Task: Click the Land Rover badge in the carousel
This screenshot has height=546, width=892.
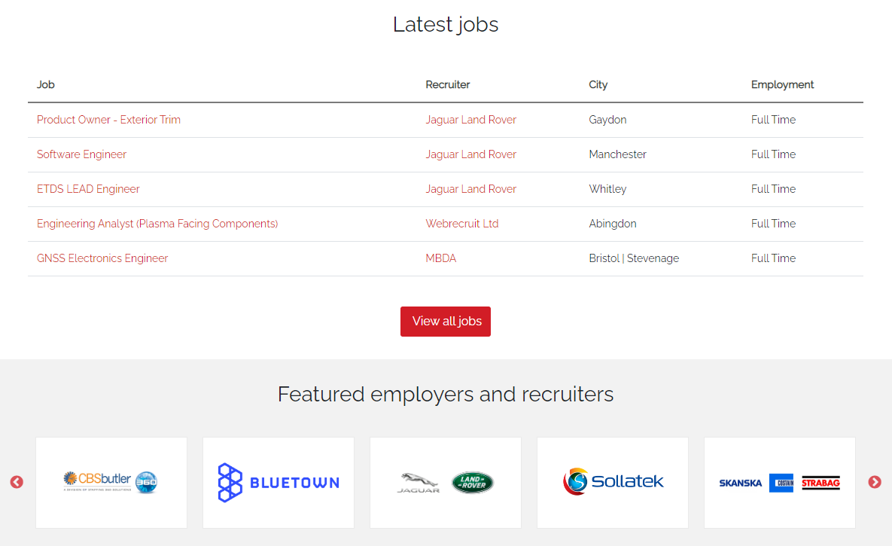Action: 472,482
